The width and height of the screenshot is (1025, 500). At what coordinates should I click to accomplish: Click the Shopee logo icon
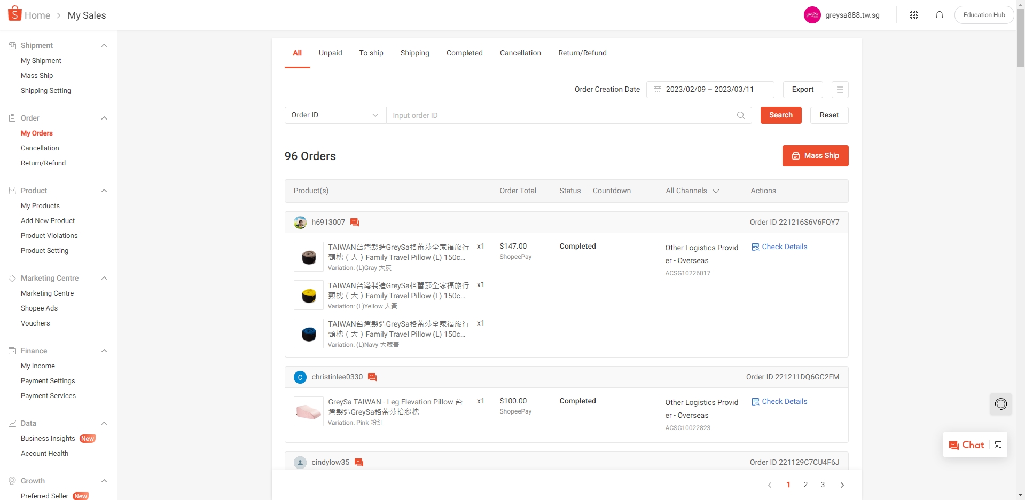click(14, 14)
